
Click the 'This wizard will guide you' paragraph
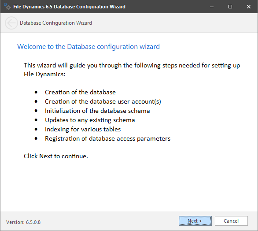click(x=132, y=70)
